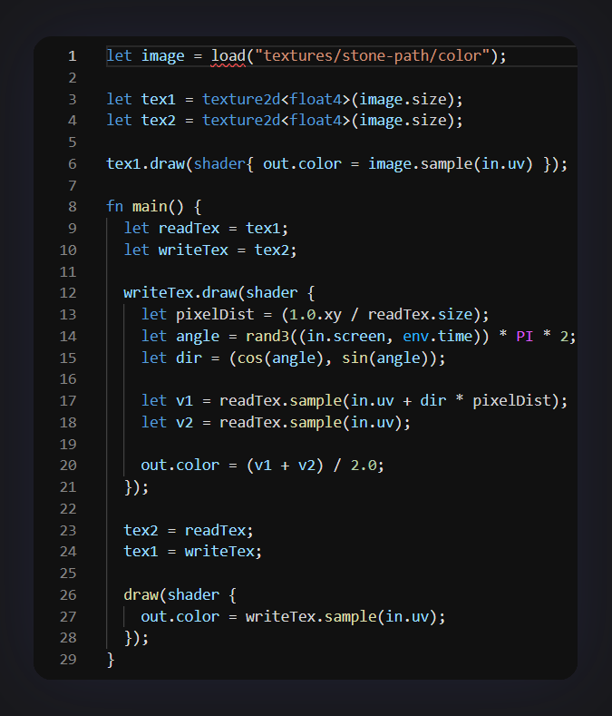Click sin(angle) on line 15

[x=384, y=358]
